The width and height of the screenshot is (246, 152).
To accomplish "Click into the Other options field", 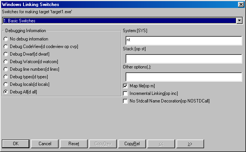I will click(x=183, y=77).
